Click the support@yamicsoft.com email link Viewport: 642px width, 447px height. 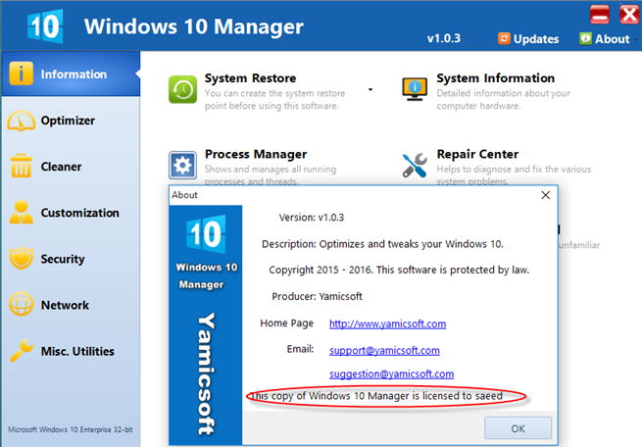click(x=383, y=350)
